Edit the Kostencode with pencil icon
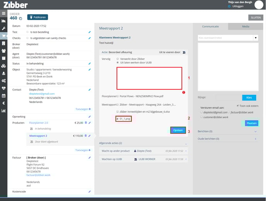Viewport: 266px width, 201px height. (90, 191)
